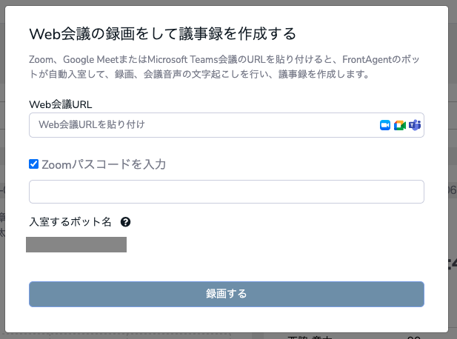Click the Web会議URL field label
Viewport: 457px width, 339px height.
60,104
